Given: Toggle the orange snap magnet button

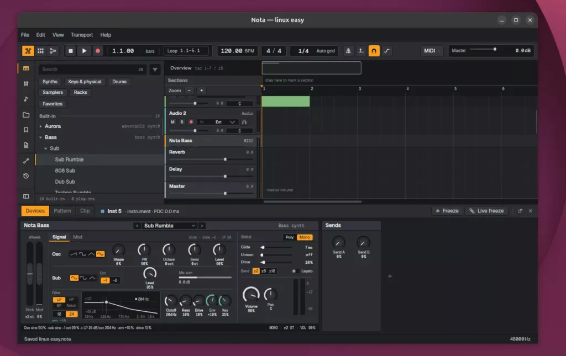Looking at the screenshot, I should point(374,51).
